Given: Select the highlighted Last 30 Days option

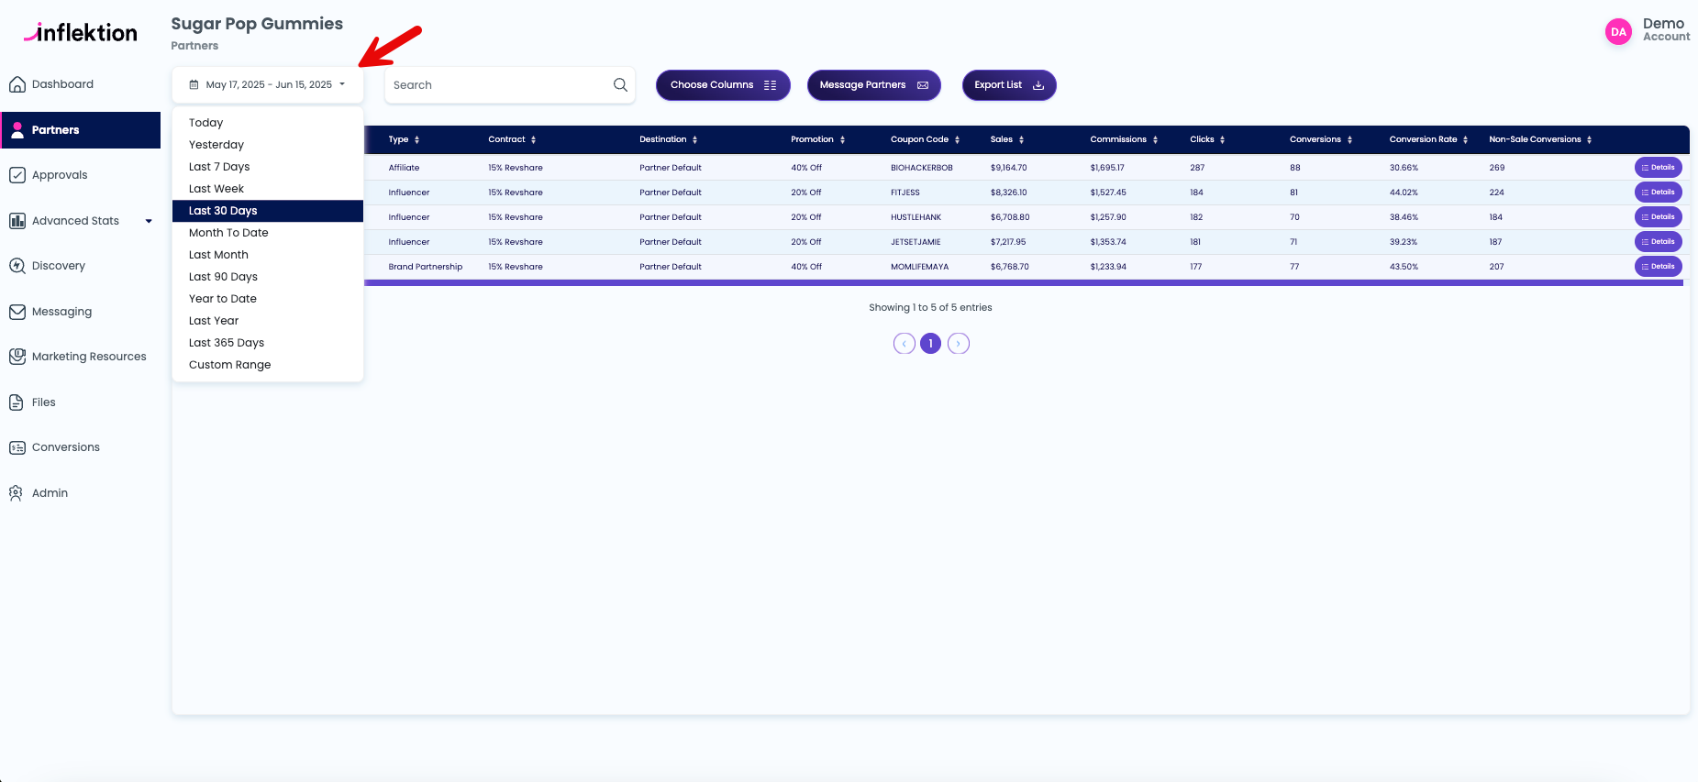Looking at the screenshot, I should click(268, 211).
